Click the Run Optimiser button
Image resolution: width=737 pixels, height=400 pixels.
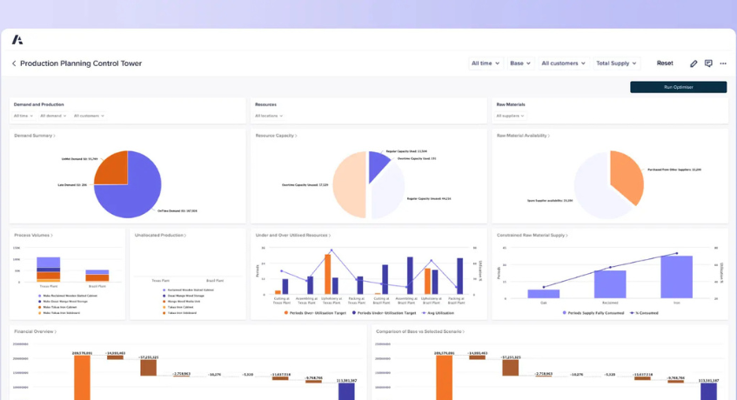click(x=678, y=87)
